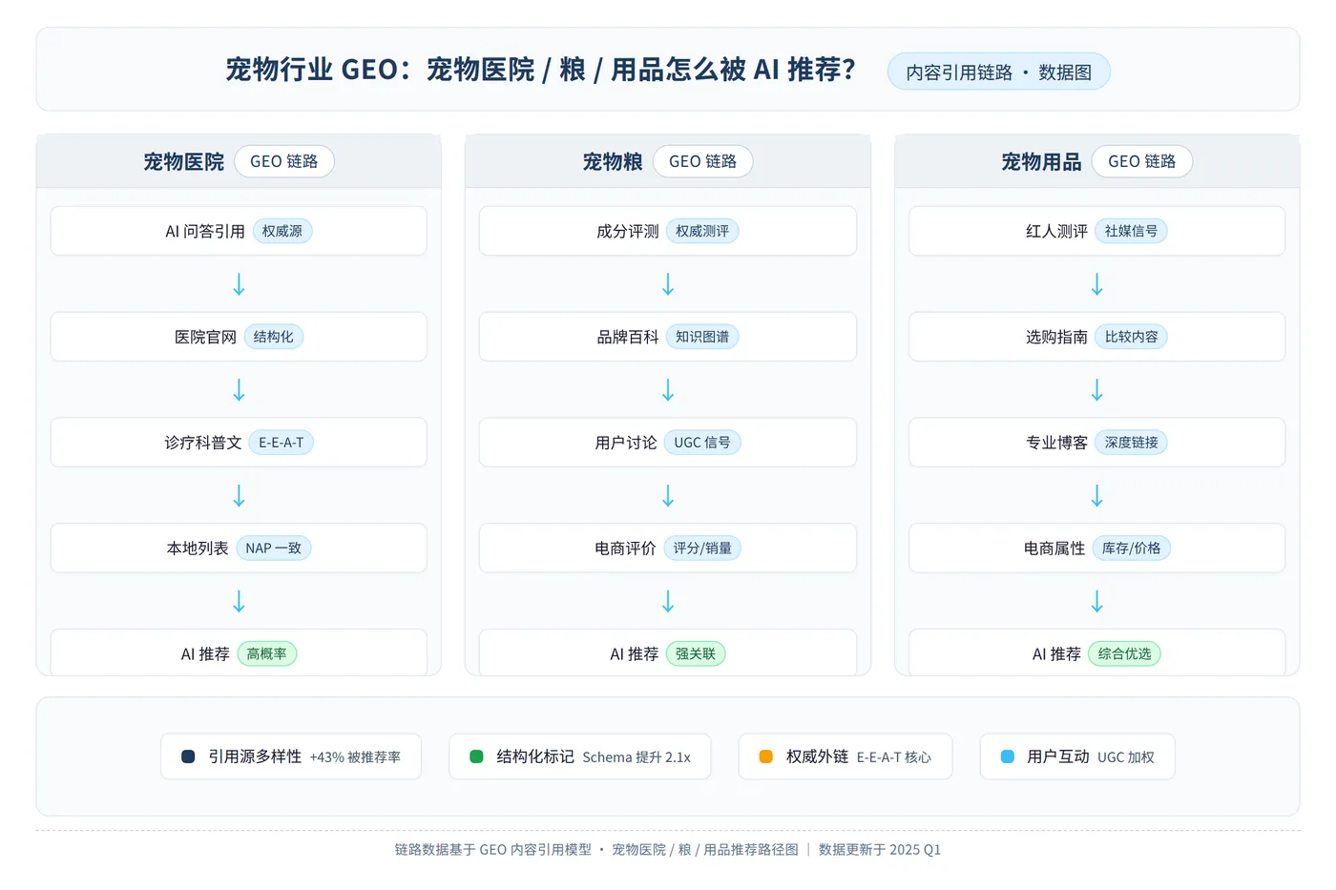Click the green 强关联 tag

pos(696,653)
